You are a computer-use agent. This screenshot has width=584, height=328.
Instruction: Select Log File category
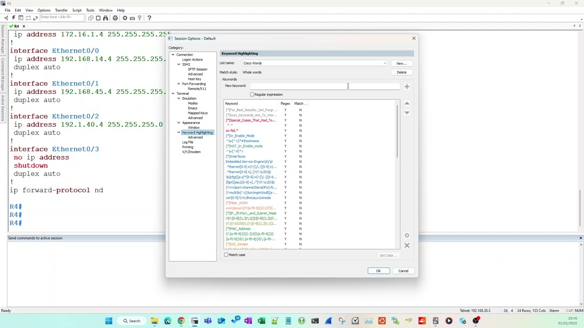click(188, 142)
